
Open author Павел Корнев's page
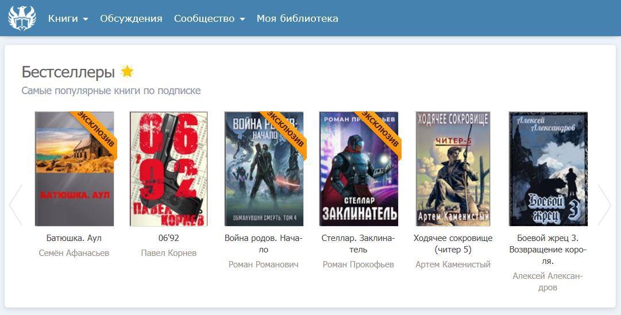tap(168, 253)
